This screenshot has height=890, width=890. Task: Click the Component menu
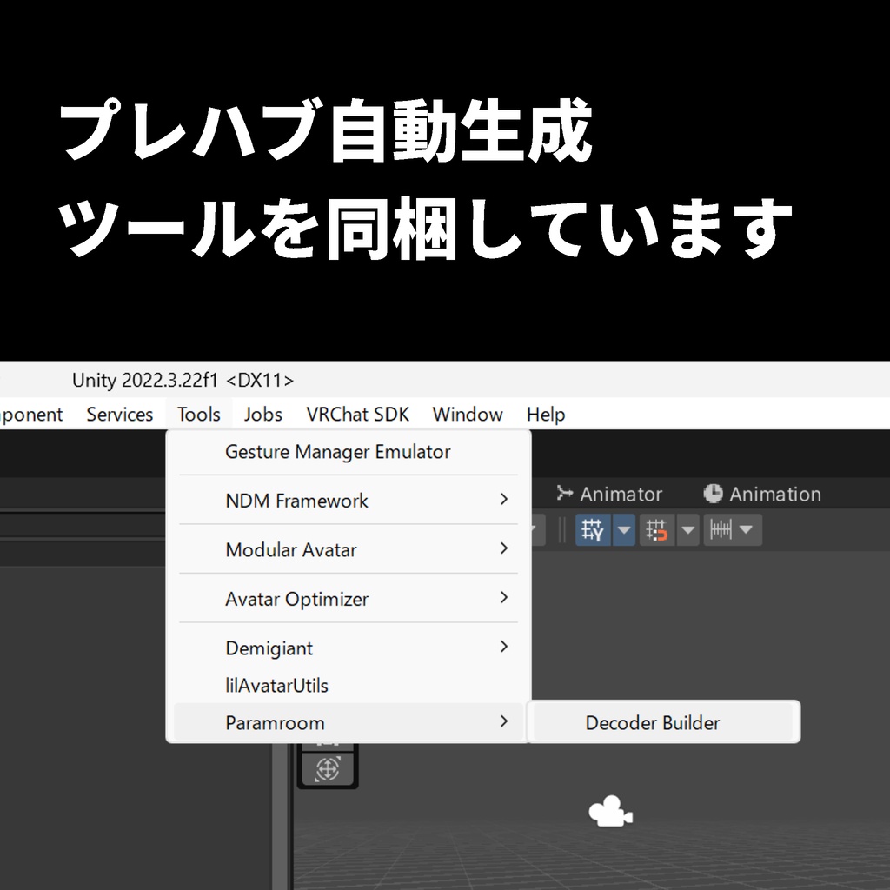(x=31, y=415)
